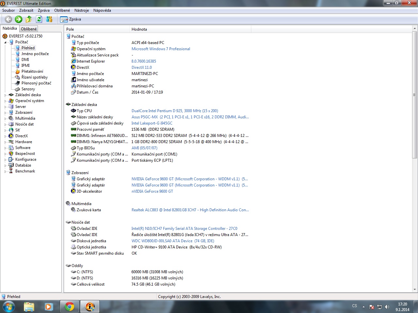Expand the Multimédia tree node
This screenshot has height=313, width=418.
coord(6,119)
